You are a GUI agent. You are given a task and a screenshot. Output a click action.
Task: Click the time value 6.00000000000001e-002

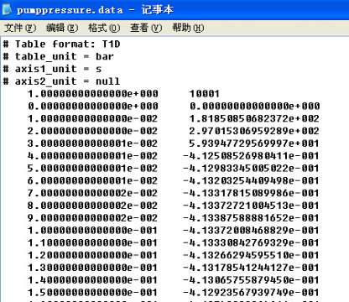[x=93, y=180]
